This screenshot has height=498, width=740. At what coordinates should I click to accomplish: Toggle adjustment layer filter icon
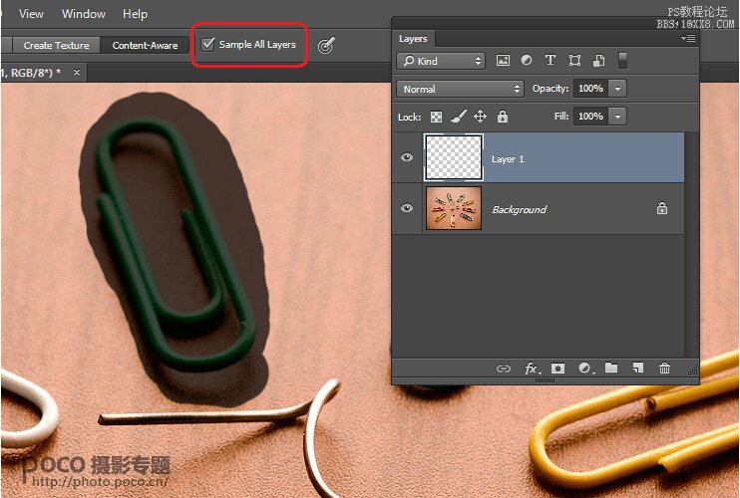point(527,61)
